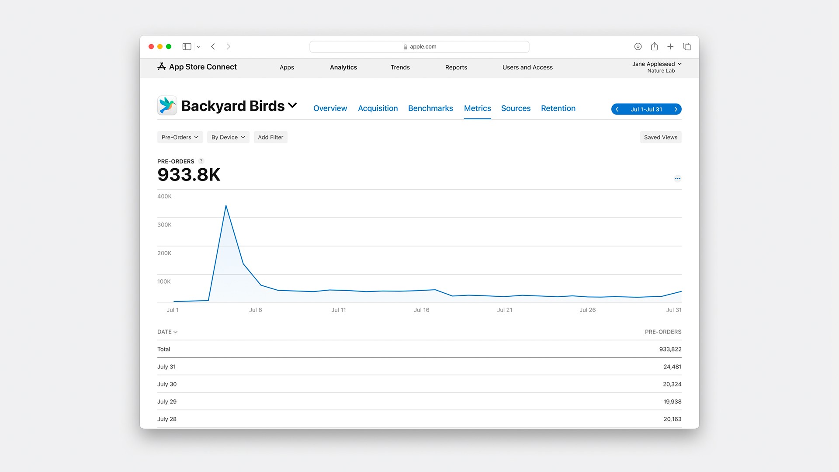Click the 20,324 pre-orders value
839x472 pixels.
click(x=672, y=384)
